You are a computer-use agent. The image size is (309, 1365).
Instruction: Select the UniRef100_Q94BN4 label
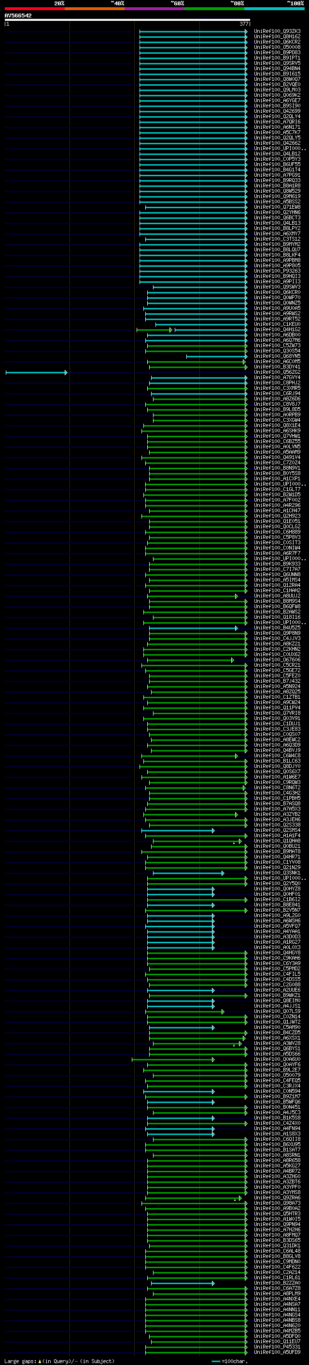(x=277, y=68)
